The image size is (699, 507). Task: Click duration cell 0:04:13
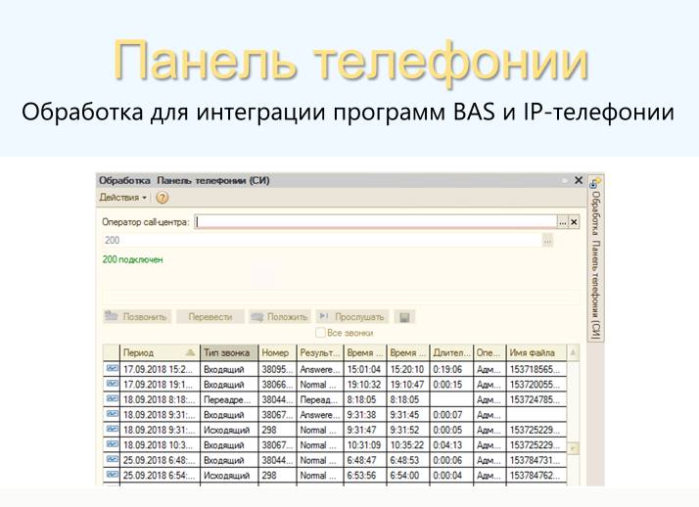click(x=451, y=445)
